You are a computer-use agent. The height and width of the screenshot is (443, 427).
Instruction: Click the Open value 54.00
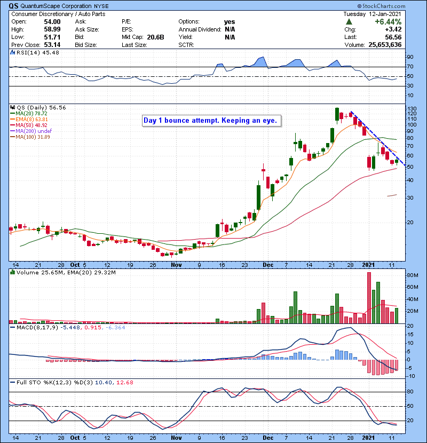[x=52, y=22]
